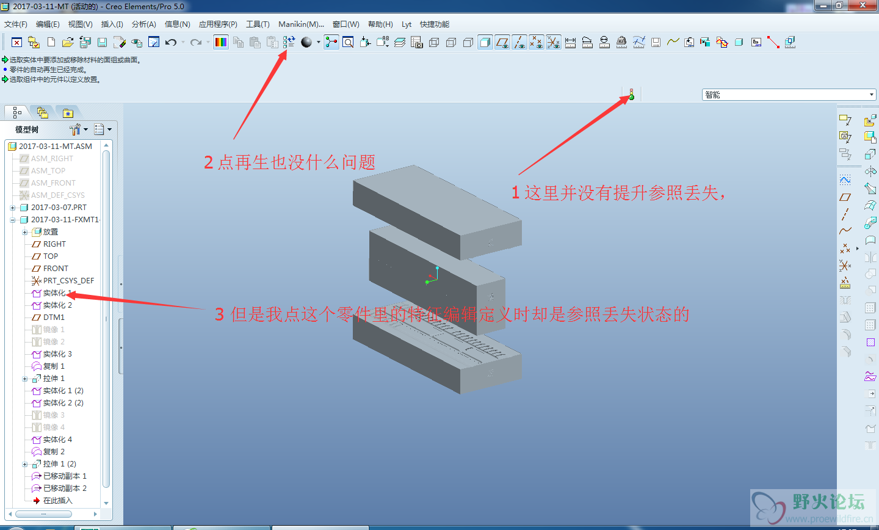The width and height of the screenshot is (879, 530).
Task: Click the datum point tool in right toolbar
Action: coord(845,249)
